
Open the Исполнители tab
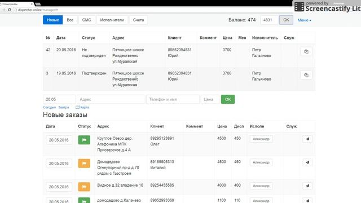click(x=112, y=20)
